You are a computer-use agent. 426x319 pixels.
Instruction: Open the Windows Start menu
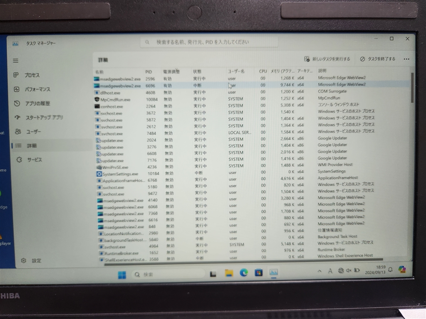pos(122,275)
